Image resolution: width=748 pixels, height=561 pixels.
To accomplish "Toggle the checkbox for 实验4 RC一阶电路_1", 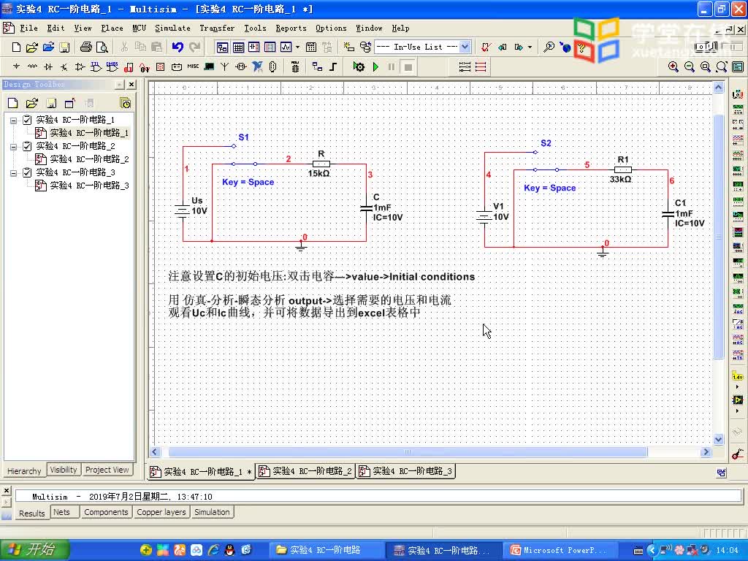I will coord(27,120).
